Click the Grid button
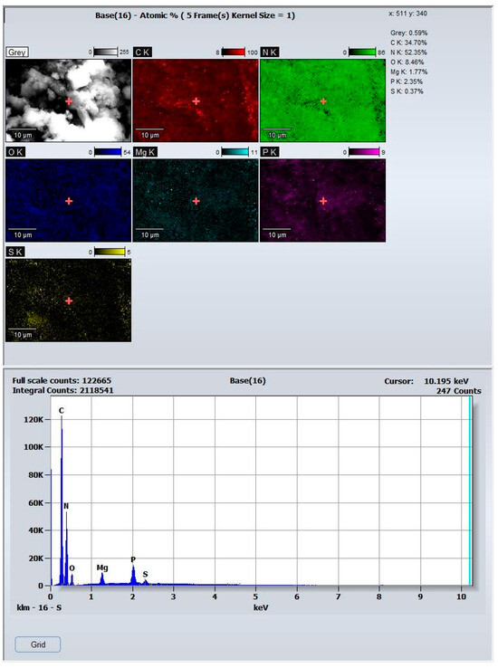Screen dimensions: 498x668 point(38,644)
